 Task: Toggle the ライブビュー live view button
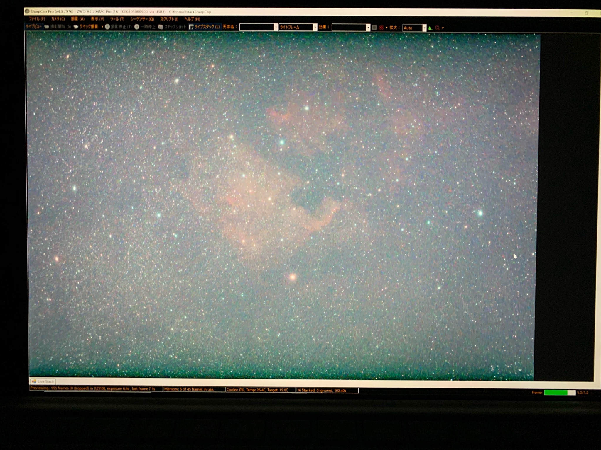pyautogui.click(x=33, y=26)
